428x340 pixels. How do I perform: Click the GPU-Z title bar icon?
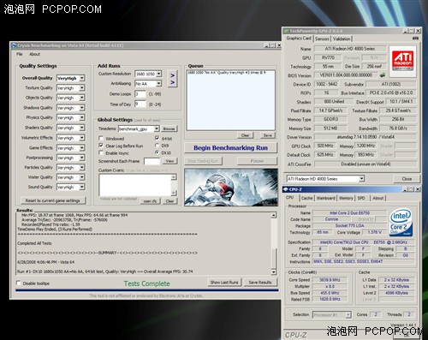tap(286, 31)
